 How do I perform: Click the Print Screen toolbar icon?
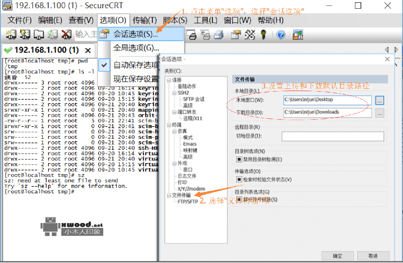coord(191,34)
